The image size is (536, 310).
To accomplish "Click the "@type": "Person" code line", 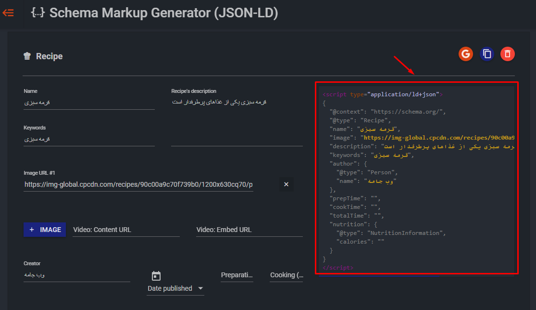I will [x=367, y=172].
